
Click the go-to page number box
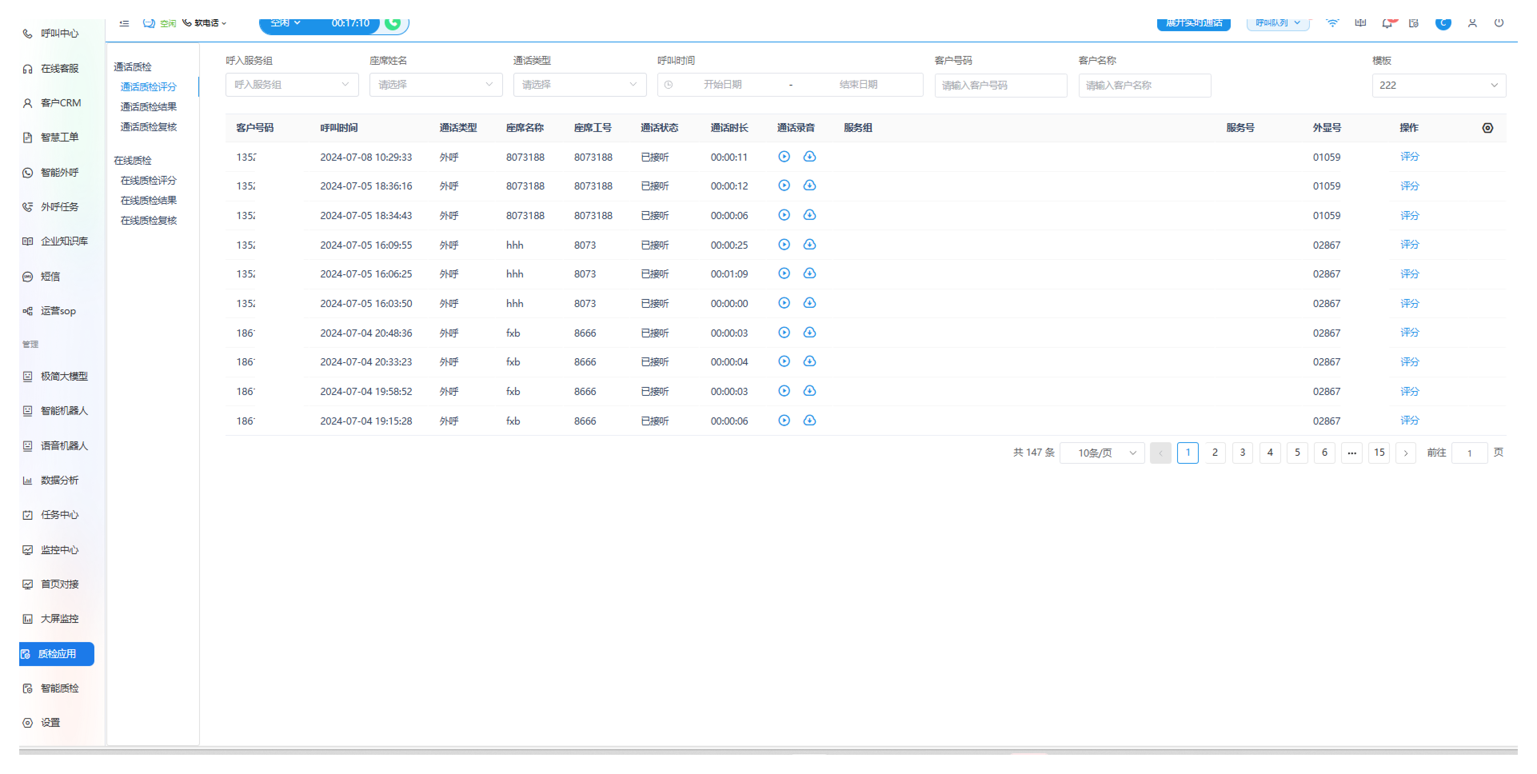(1469, 453)
